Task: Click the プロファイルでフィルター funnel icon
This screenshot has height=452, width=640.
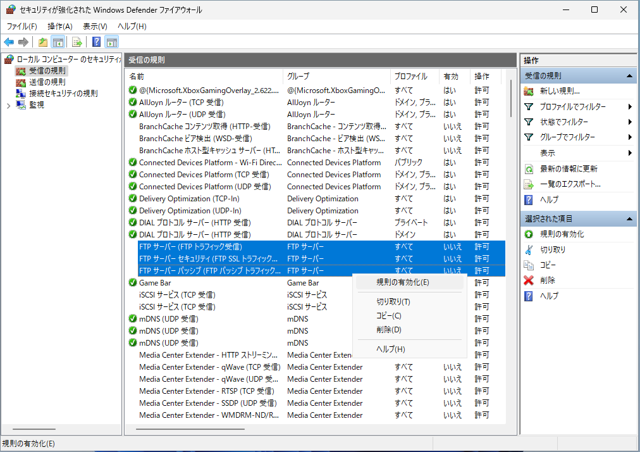Action: [x=529, y=106]
